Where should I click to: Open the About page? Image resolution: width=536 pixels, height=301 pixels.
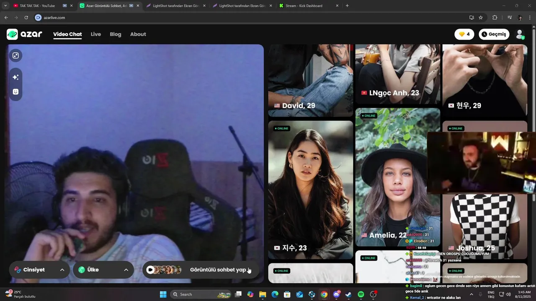(x=138, y=34)
